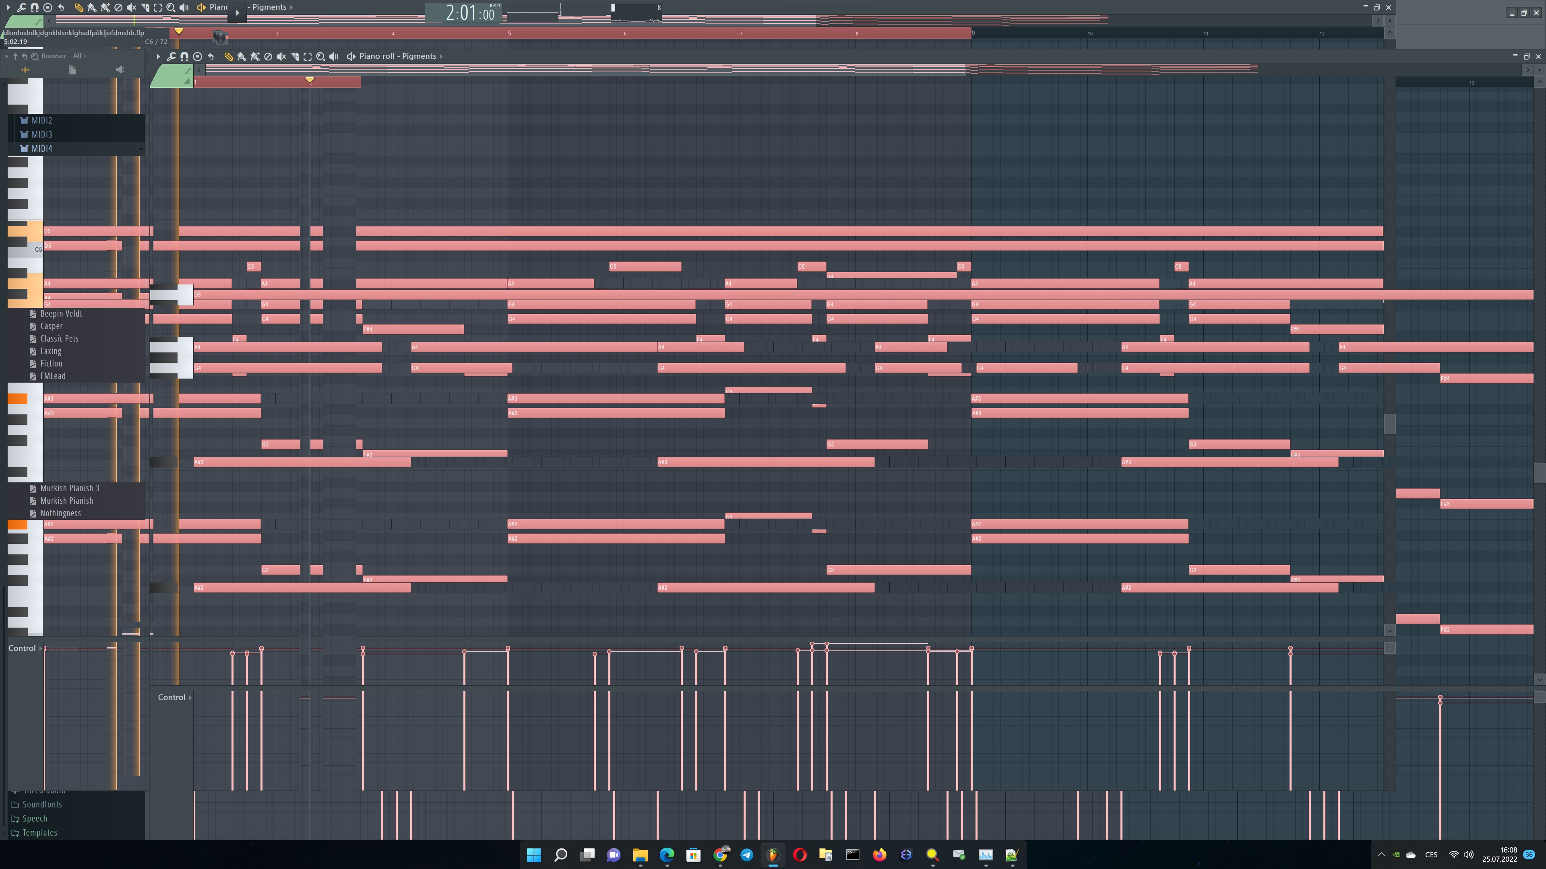Show hidden system tray icons chevron
Image resolution: width=1546 pixels, height=869 pixels.
[x=1382, y=855]
